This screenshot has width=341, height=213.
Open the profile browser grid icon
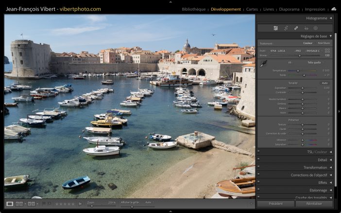coord(327,50)
